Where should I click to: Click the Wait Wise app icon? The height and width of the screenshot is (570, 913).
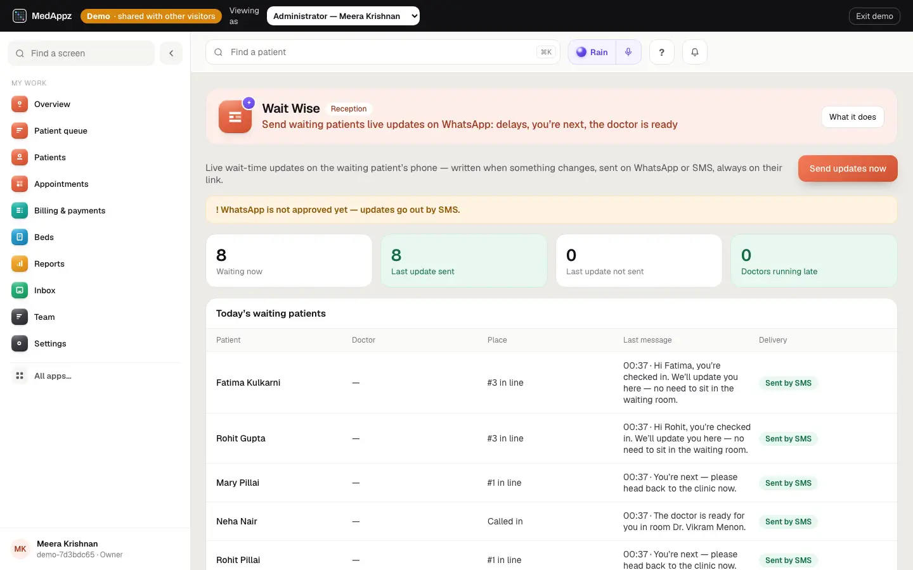click(x=235, y=117)
